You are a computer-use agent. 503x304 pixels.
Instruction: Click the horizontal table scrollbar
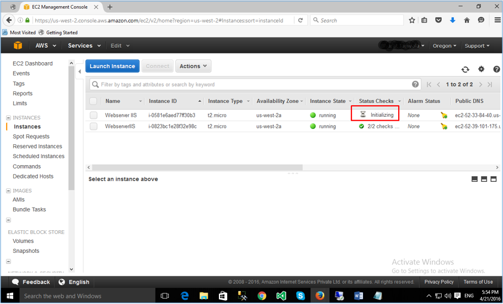pyautogui.click(x=197, y=167)
